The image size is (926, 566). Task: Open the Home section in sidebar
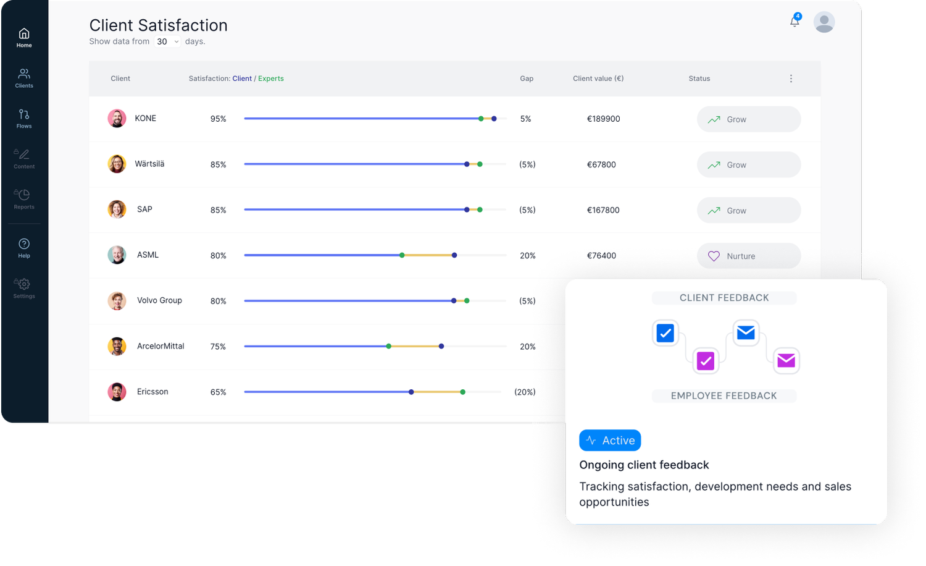pyautogui.click(x=24, y=38)
